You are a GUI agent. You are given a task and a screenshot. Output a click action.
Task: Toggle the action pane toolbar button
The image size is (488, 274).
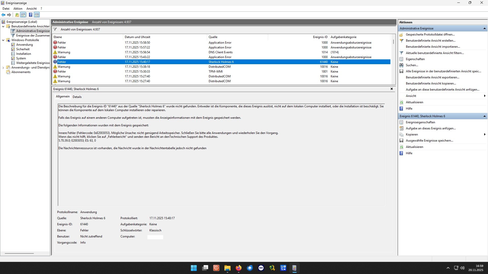37,15
